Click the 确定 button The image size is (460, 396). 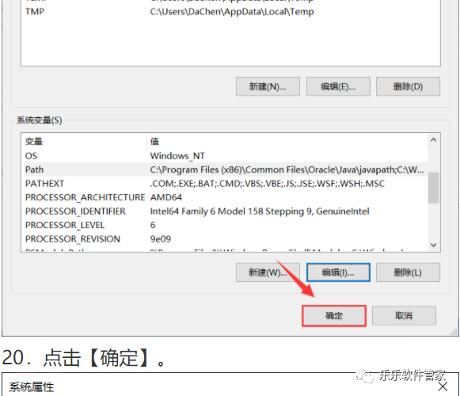pyautogui.click(x=334, y=315)
